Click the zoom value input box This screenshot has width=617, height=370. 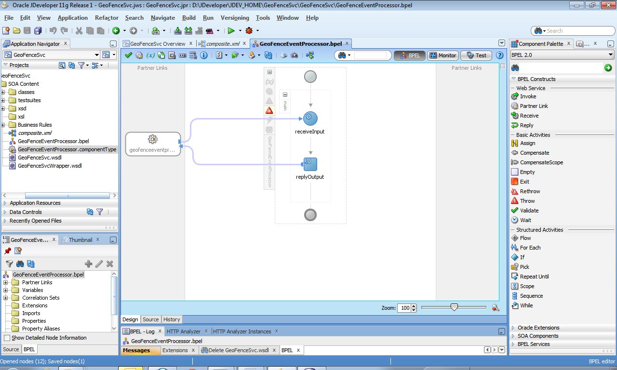404,308
